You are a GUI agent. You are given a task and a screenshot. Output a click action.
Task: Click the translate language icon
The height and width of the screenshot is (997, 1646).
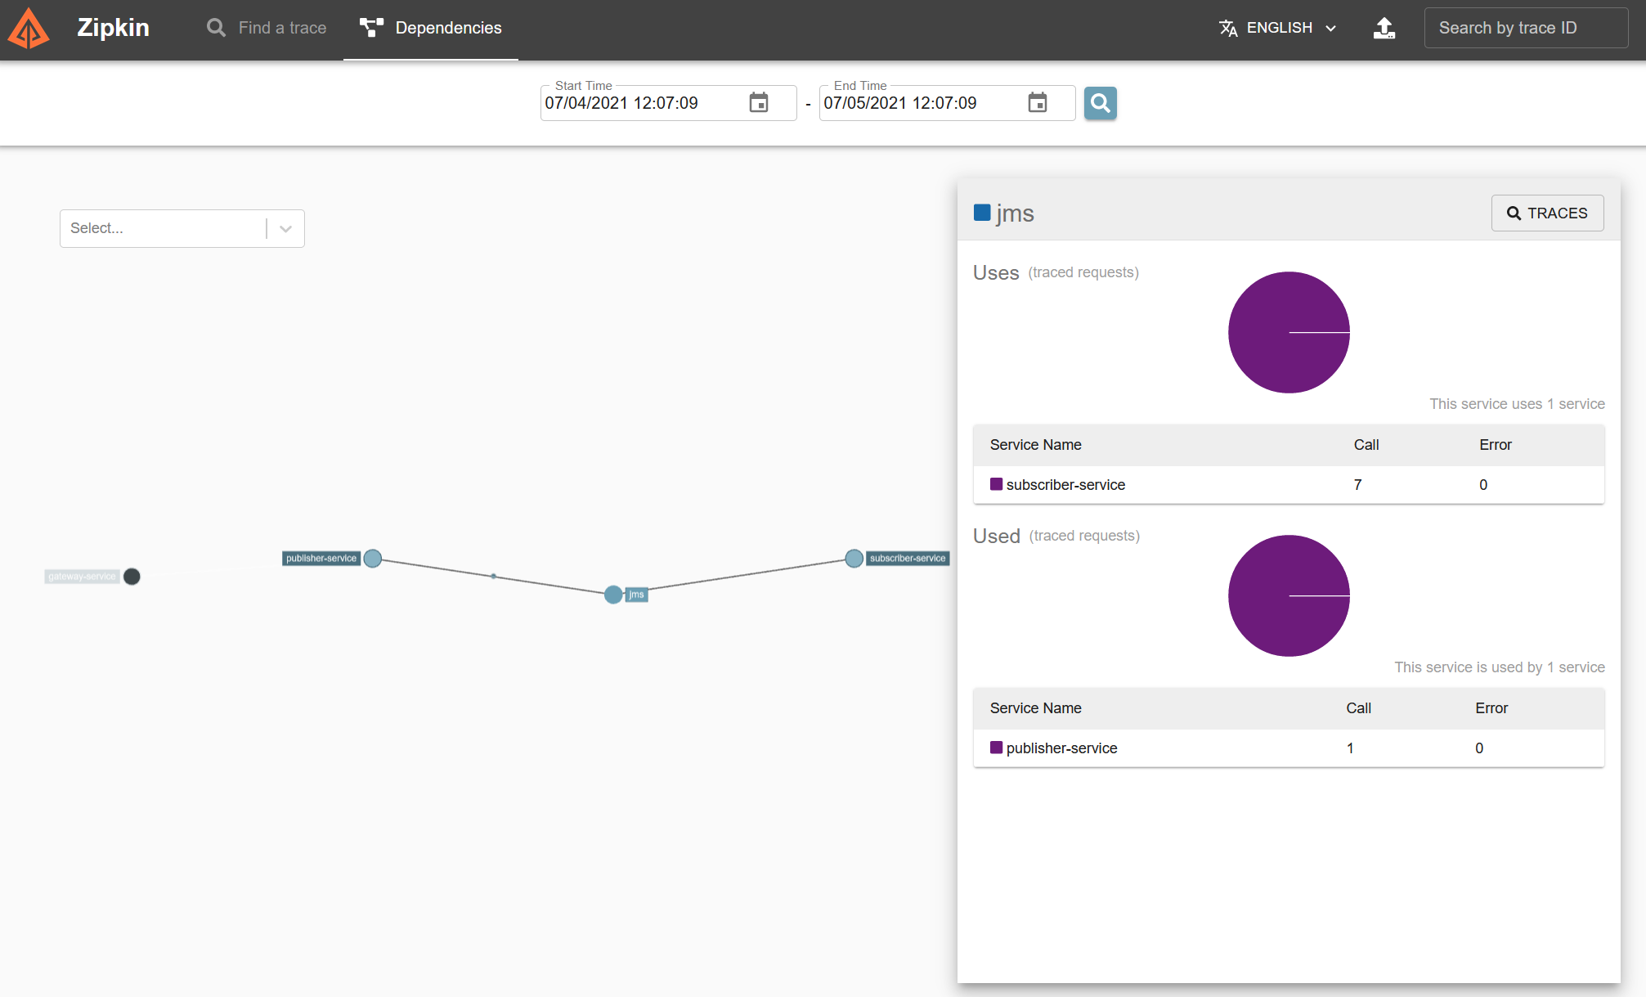tap(1227, 29)
